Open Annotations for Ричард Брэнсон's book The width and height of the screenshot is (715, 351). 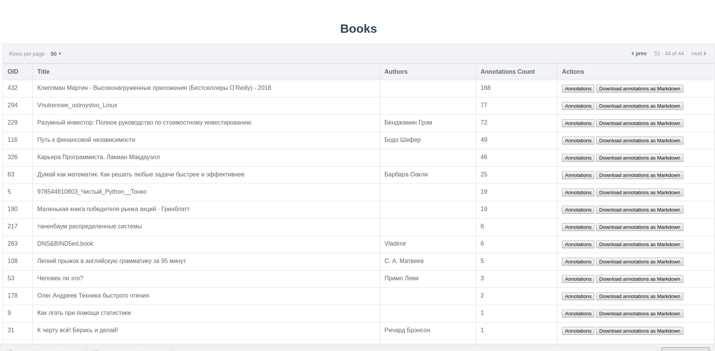tap(578, 331)
